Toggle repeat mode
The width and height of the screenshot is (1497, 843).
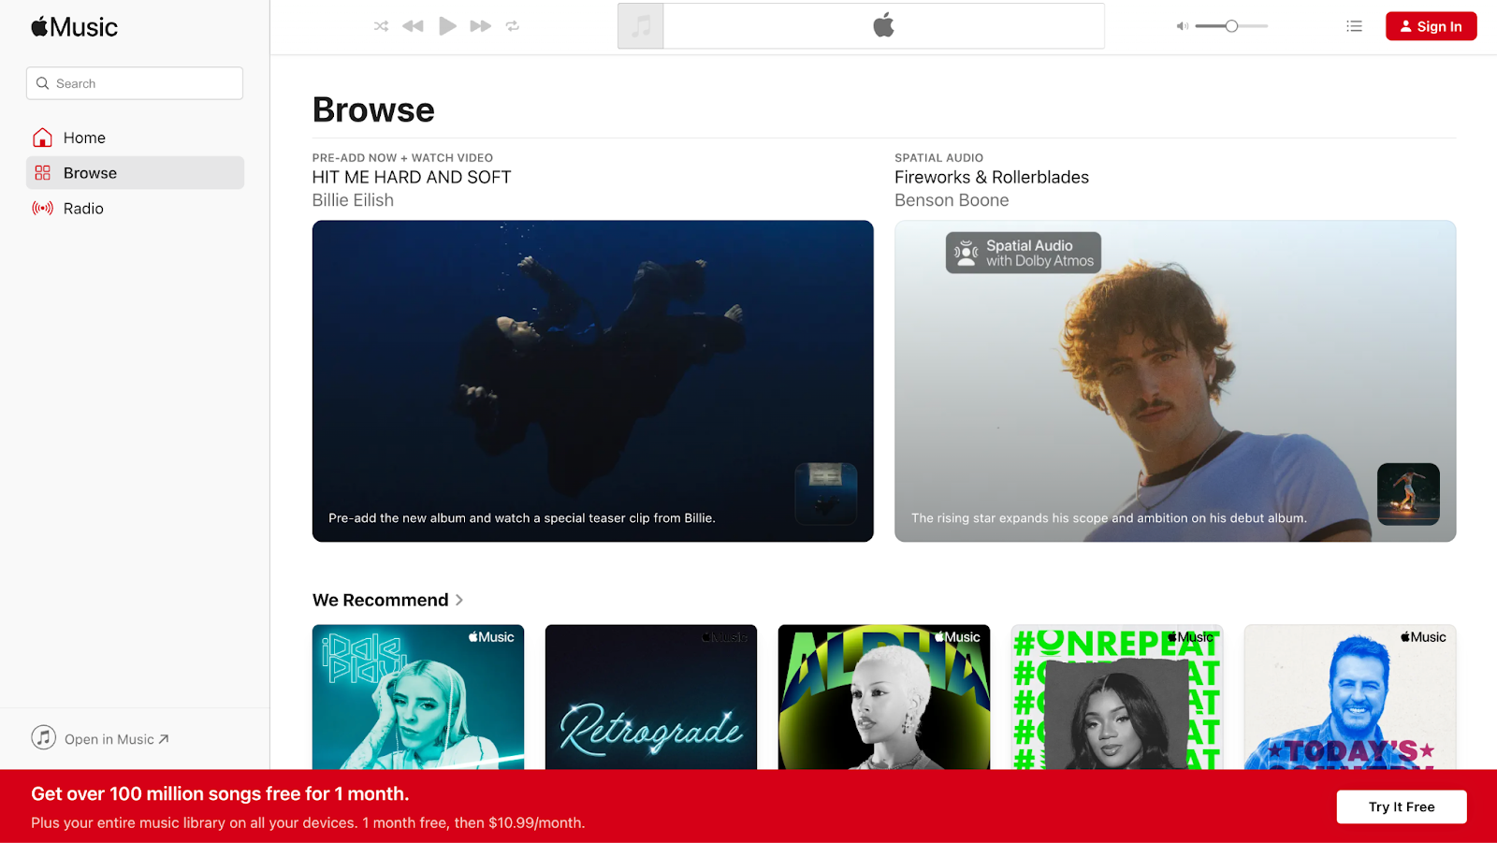(x=513, y=26)
